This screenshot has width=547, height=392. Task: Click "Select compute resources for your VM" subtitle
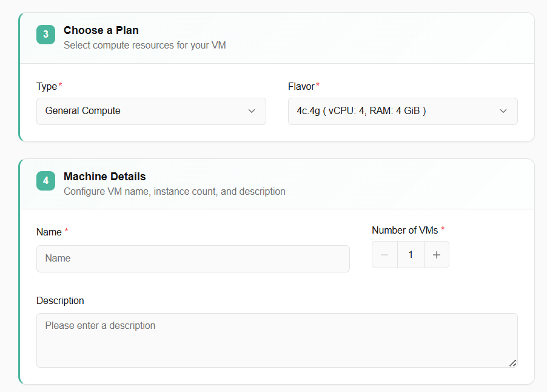pyautogui.click(x=144, y=45)
